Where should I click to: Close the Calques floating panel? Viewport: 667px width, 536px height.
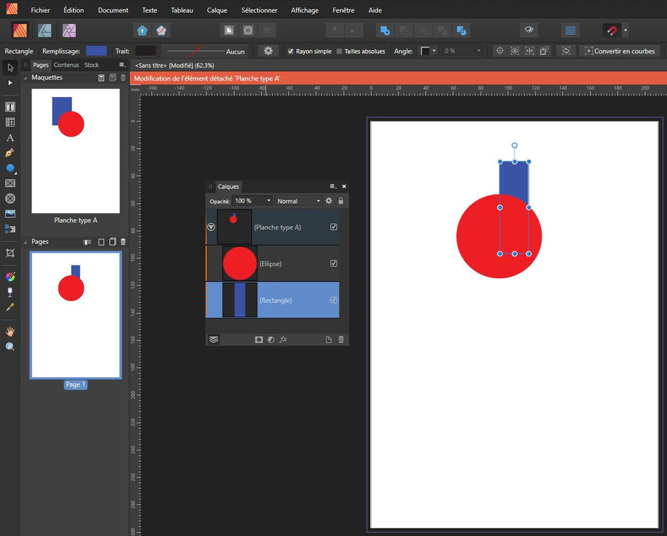click(344, 187)
